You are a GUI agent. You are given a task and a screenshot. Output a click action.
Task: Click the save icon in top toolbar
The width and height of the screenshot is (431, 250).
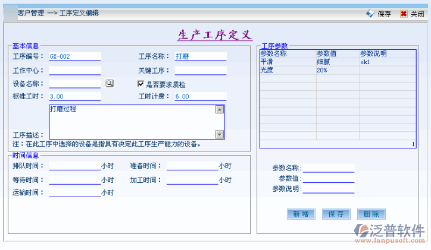coord(370,13)
